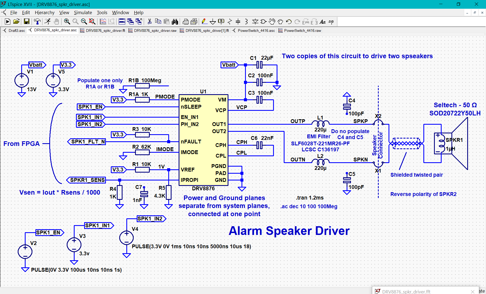This screenshot has height=294, width=486.
Task: Cascade windows toolbar icon
Action: [130, 22]
